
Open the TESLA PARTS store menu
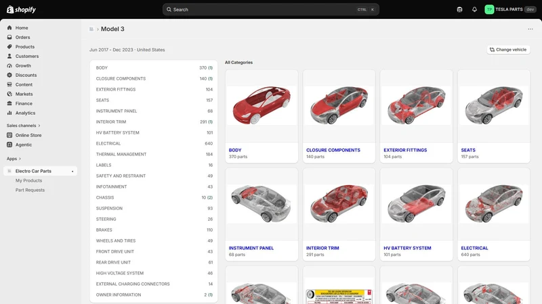510,9
